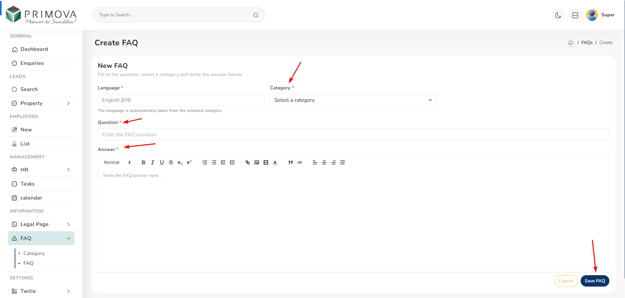This screenshot has height=298, width=625.
Task: Open Category under the FAQ submenu
Action: 34,253
